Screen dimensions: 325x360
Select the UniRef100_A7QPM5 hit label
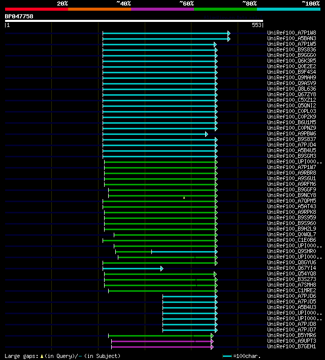(x=291, y=201)
